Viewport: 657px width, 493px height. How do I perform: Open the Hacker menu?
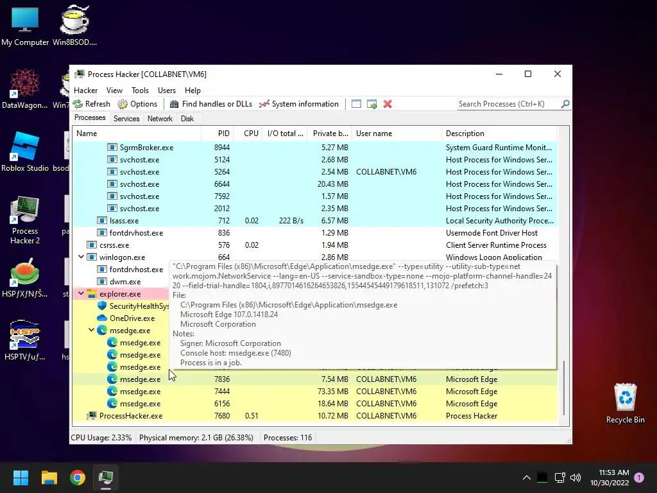pos(85,90)
